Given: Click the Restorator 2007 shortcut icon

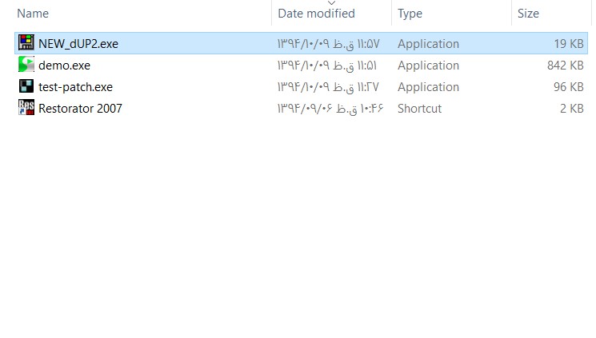Looking at the screenshot, I should click(x=26, y=108).
